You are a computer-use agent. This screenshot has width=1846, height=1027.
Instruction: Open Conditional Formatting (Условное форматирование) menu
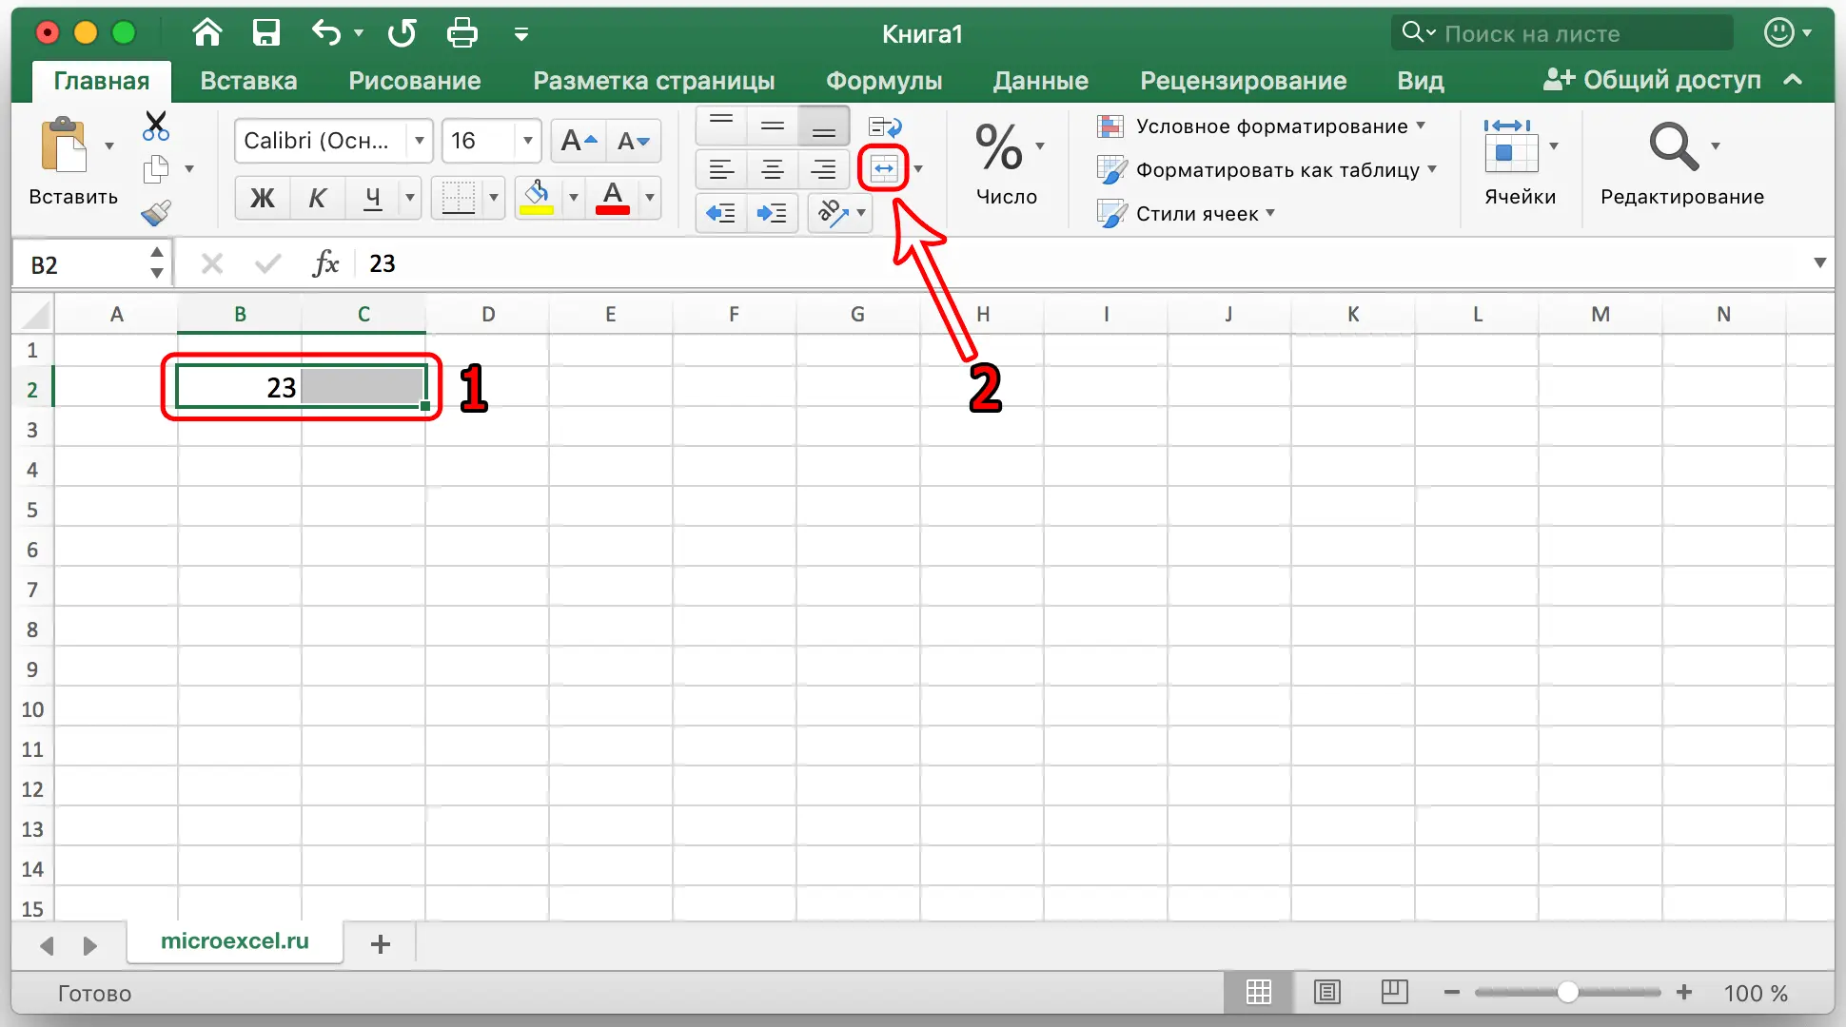click(x=1261, y=126)
